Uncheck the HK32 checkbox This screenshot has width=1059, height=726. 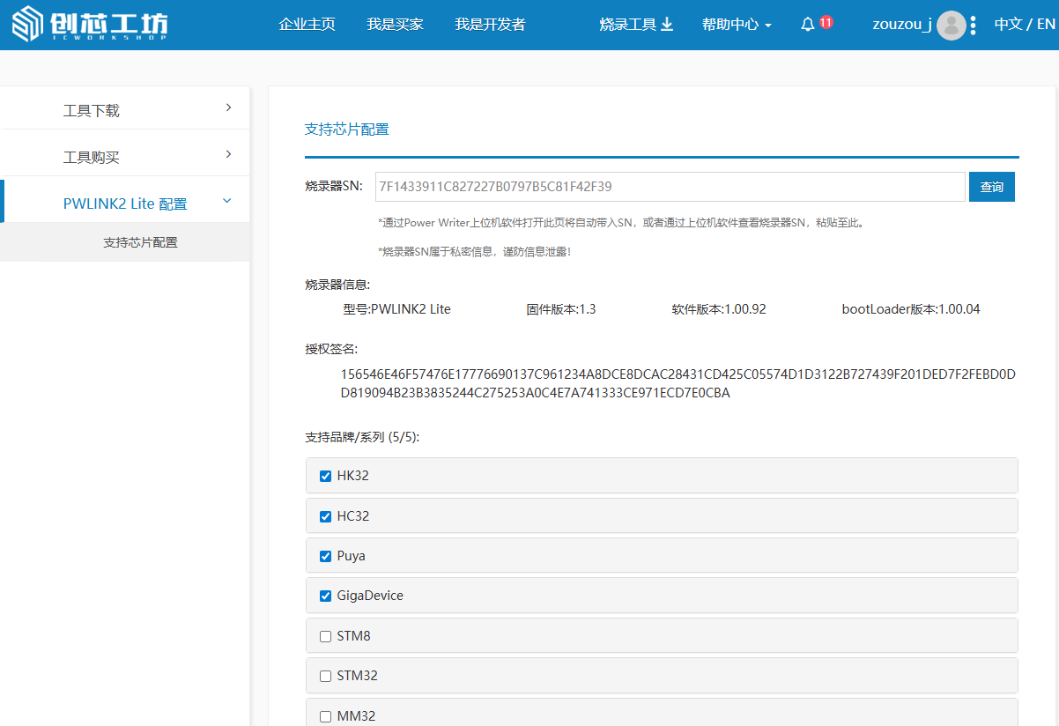click(325, 477)
